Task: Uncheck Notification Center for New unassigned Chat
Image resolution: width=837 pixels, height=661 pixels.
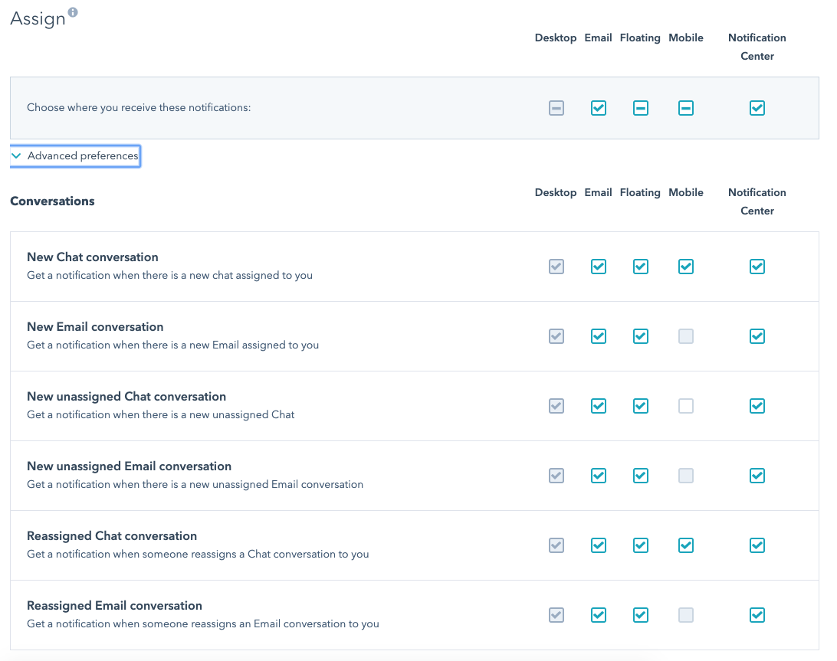Action: tap(757, 406)
